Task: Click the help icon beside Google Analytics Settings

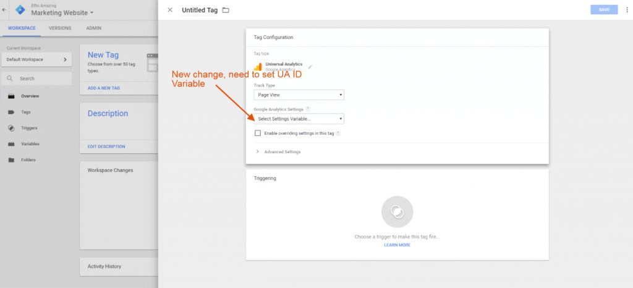Action: (x=308, y=109)
